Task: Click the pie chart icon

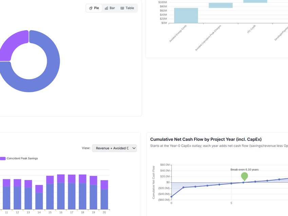Action: [x=91, y=8]
